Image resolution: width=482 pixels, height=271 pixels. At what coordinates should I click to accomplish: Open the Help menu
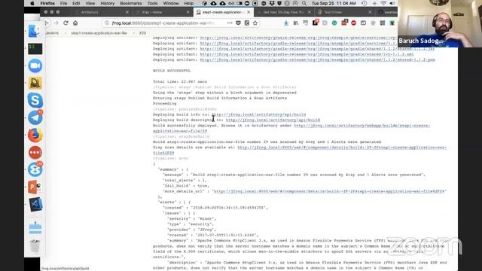click(189, 3)
